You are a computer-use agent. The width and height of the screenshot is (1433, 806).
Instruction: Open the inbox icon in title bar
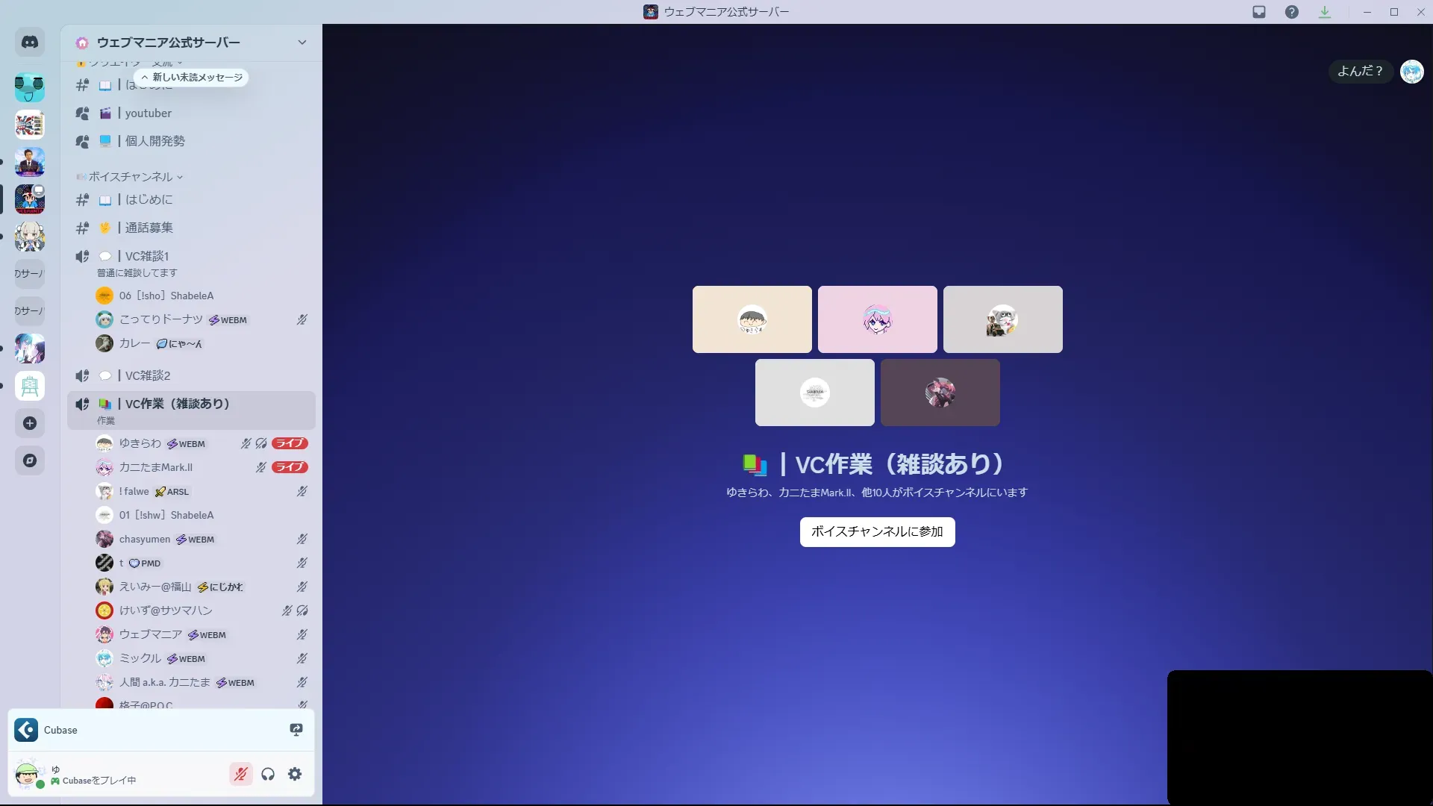tap(1259, 12)
